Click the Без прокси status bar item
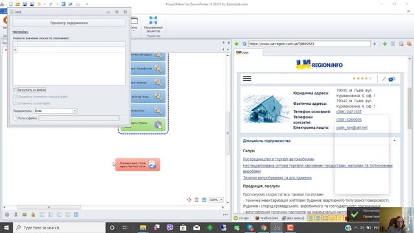 pyautogui.click(x=293, y=218)
